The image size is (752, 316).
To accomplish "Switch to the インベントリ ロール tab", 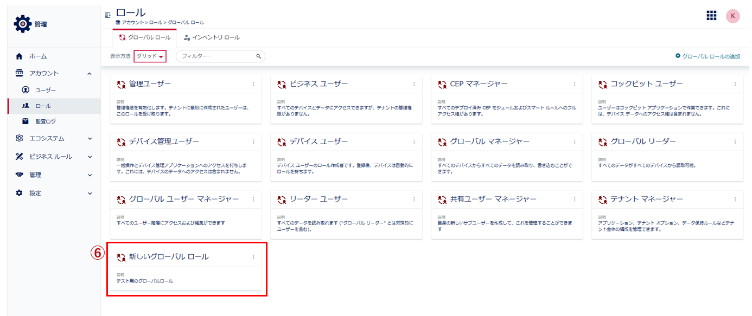I will pos(212,37).
